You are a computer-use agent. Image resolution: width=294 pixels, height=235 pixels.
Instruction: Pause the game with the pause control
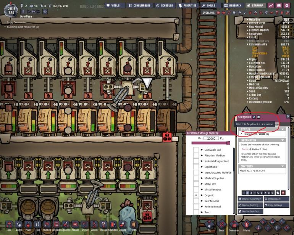click(x=23, y=12)
